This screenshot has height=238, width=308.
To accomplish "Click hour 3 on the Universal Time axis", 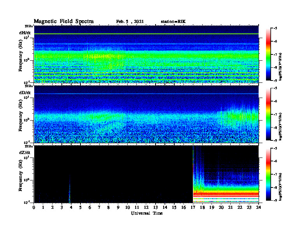I will (x=62, y=208).
